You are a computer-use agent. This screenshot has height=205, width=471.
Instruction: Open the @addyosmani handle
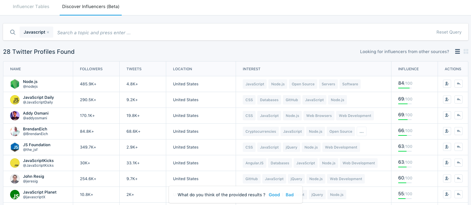(35, 118)
